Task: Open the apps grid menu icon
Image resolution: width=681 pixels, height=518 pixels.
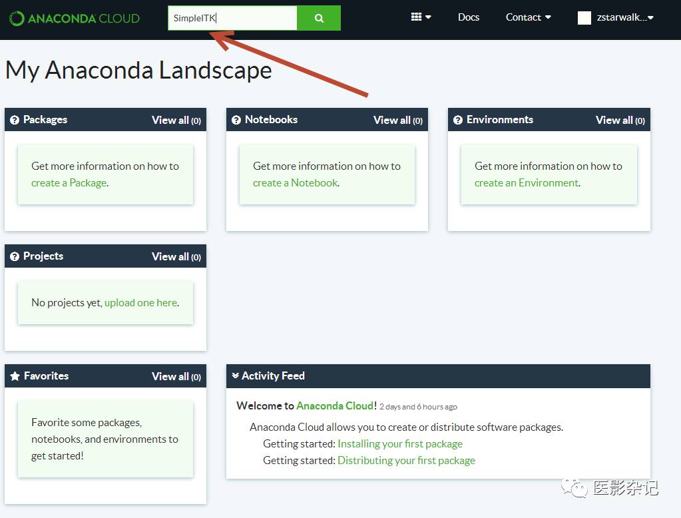Action: [421, 17]
